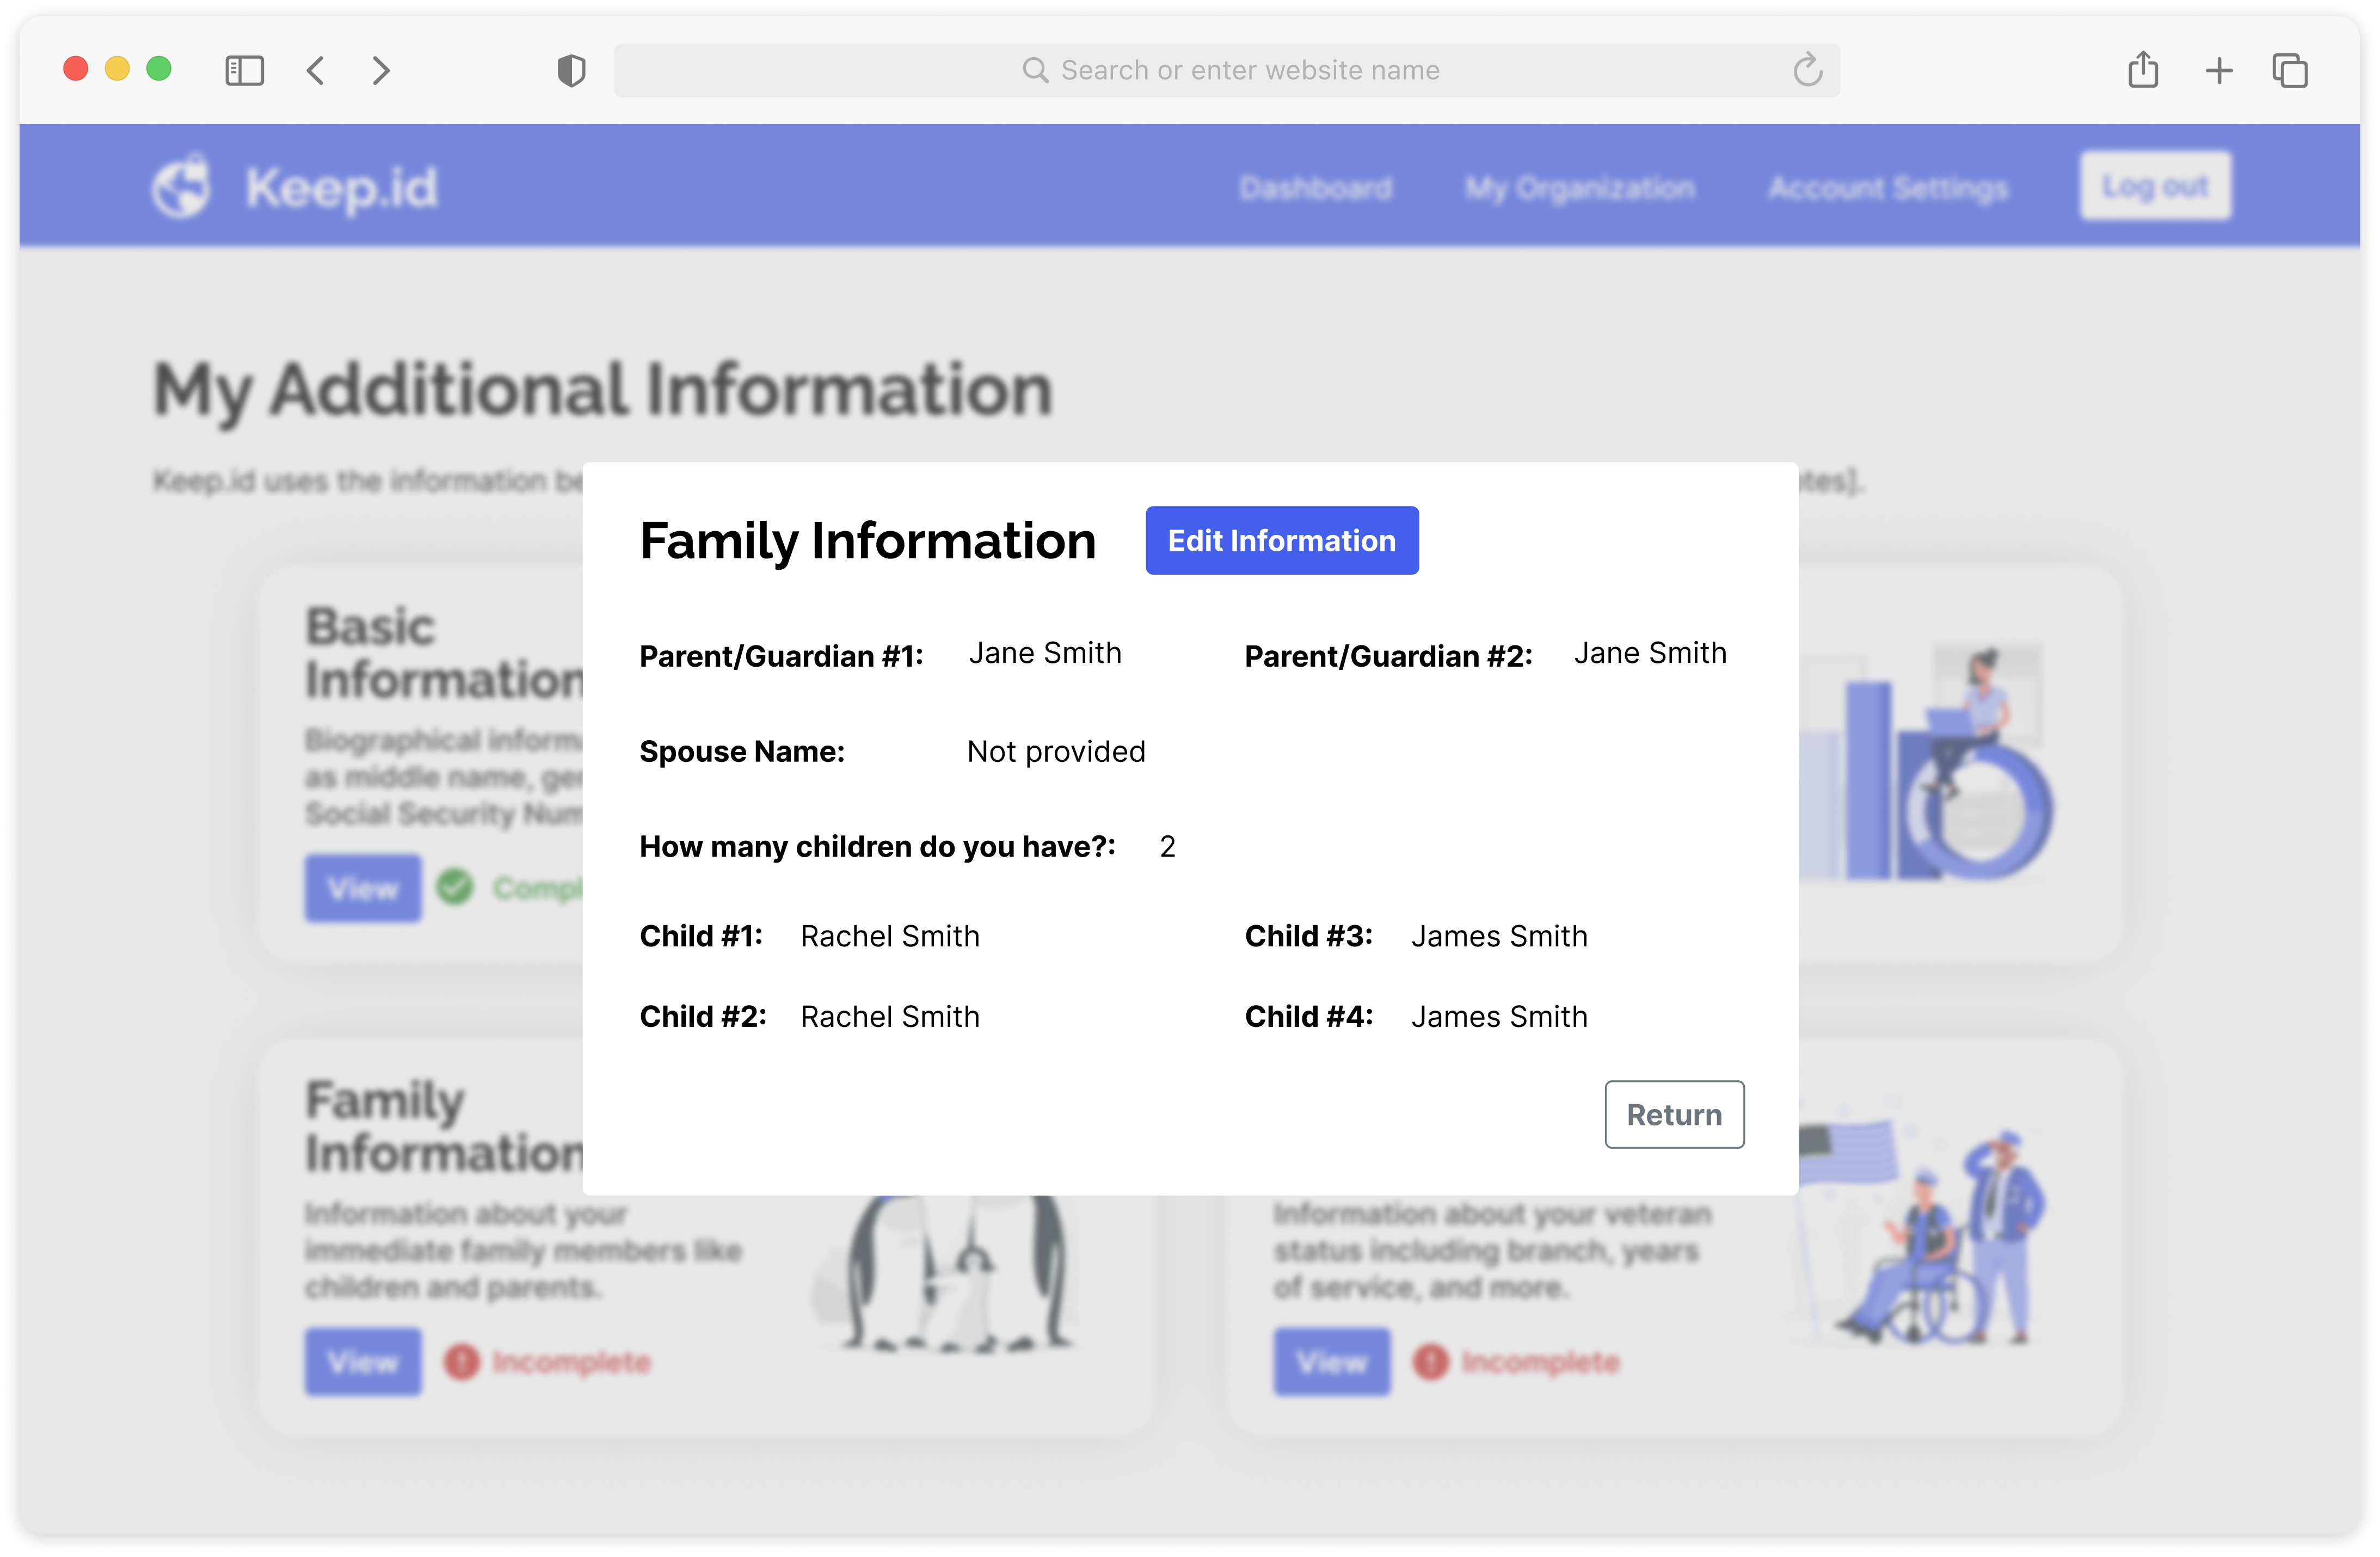Click the privacy shield icon

(571, 70)
